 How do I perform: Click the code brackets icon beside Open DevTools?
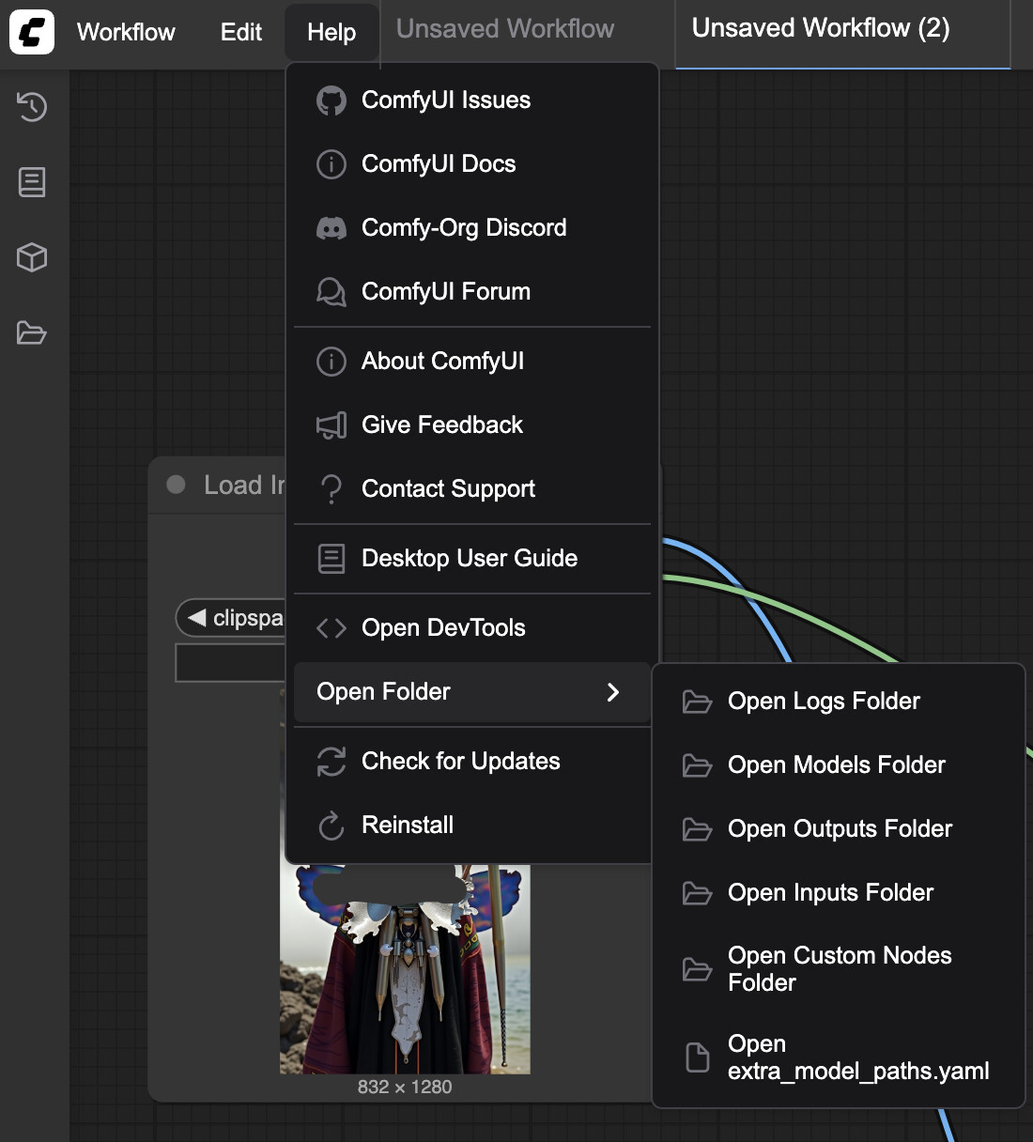[x=331, y=628]
